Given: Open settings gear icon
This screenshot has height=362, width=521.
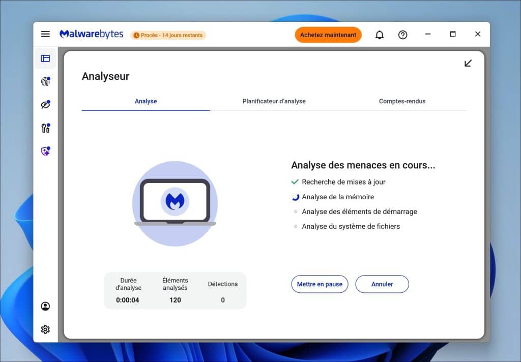Looking at the screenshot, I should click(x=45, y=329).
